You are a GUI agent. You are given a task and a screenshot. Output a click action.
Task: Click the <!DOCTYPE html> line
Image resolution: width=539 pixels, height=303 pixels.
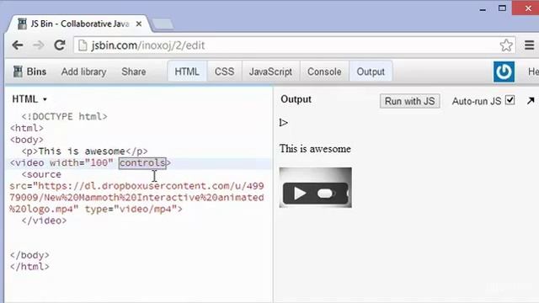[64, 116]
